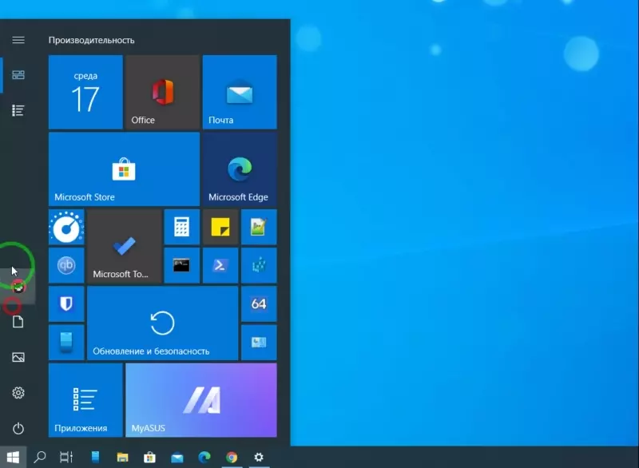Screen dimensions: 639x468
Task: Open the Bitwarden shield tile
Action: click(66, 303)
